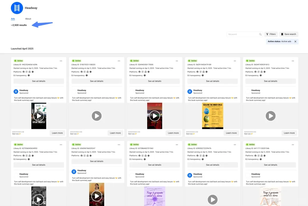
Task: Remove the Active status filter chip
Action: pos(295,42)
